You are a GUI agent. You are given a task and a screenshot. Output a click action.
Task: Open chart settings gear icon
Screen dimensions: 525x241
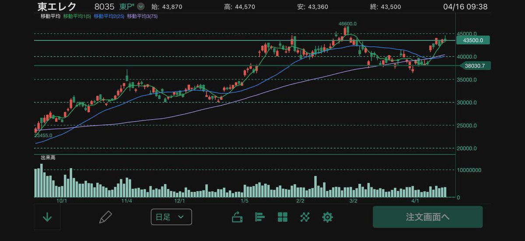pyautogui.click(x=327, y=217)
